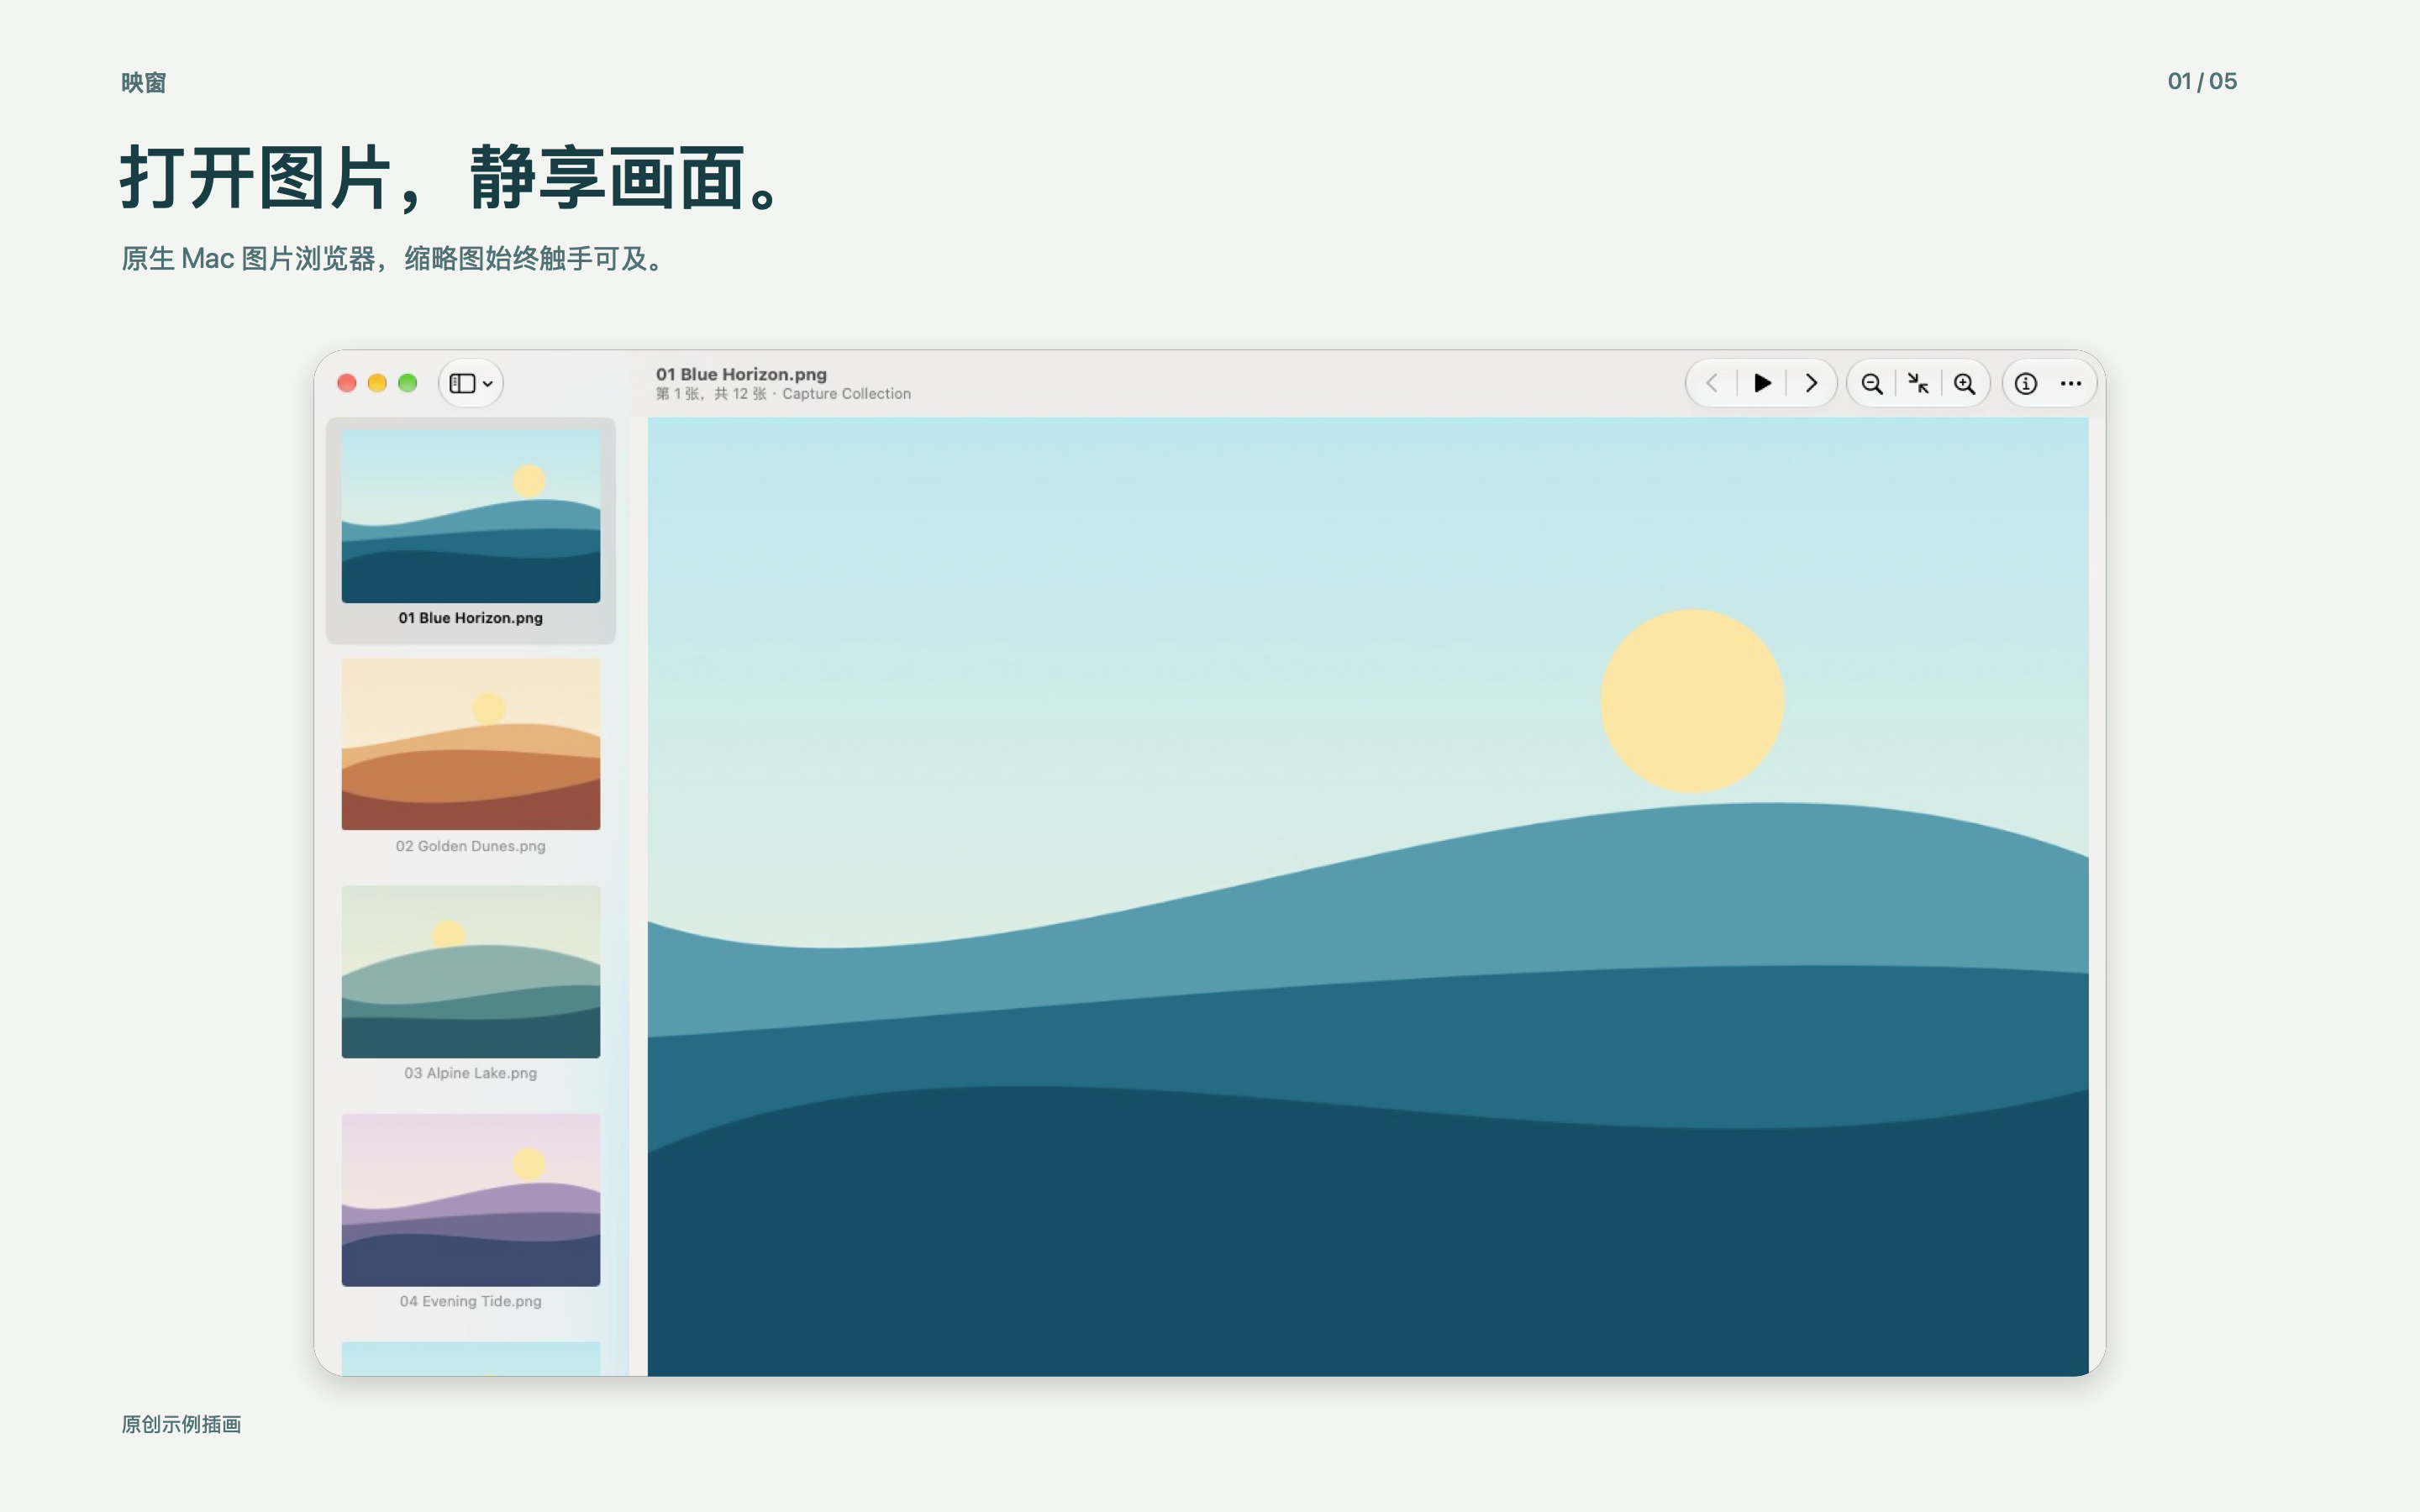The width and height of the screenshot is (2420, 1512).
Task: Click the 映窗 app name label
Action: 144,83
